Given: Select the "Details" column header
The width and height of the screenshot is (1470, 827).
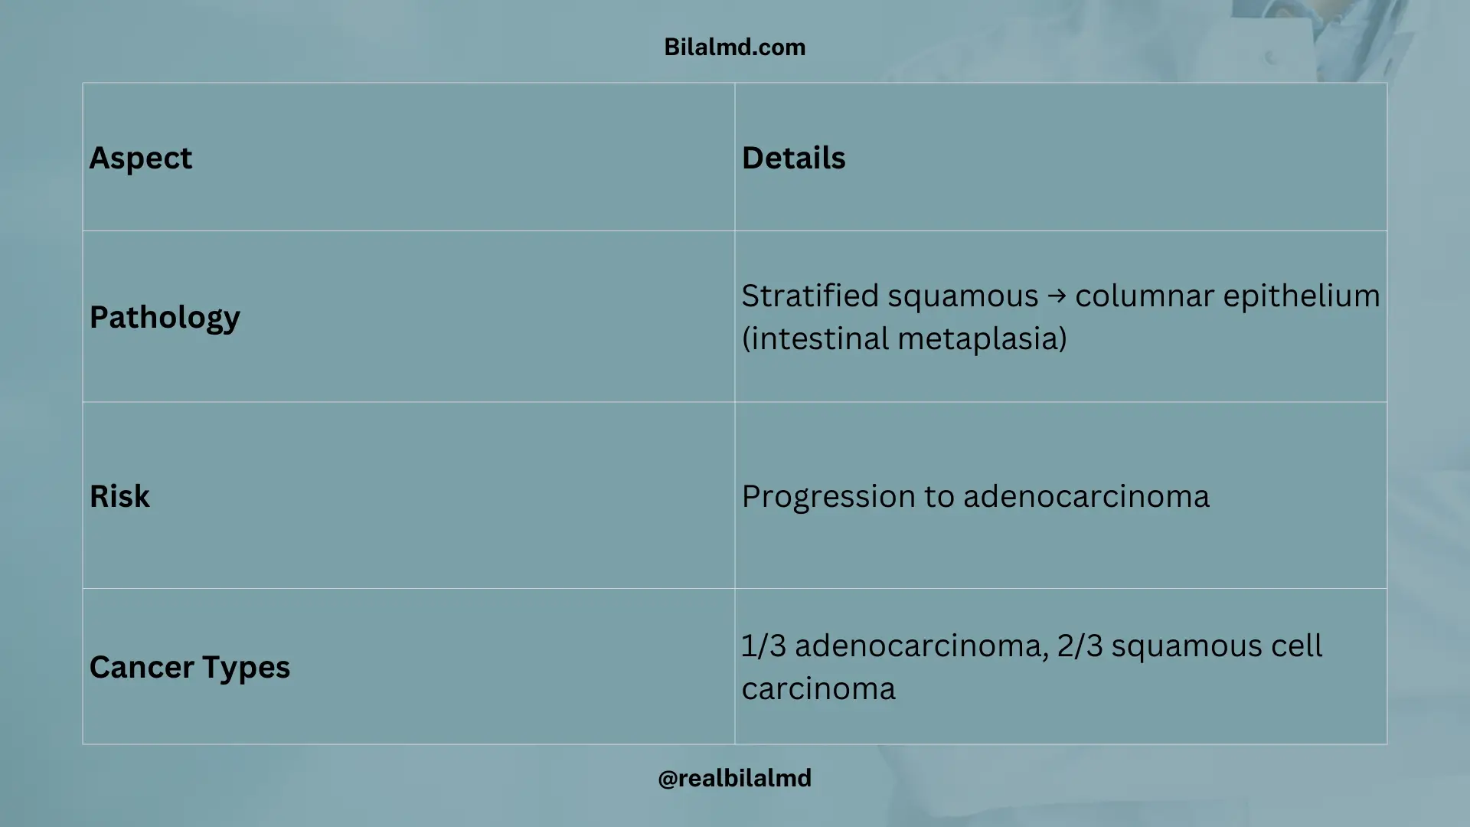Looking at the screenshot, I should (x=793, y=159).
